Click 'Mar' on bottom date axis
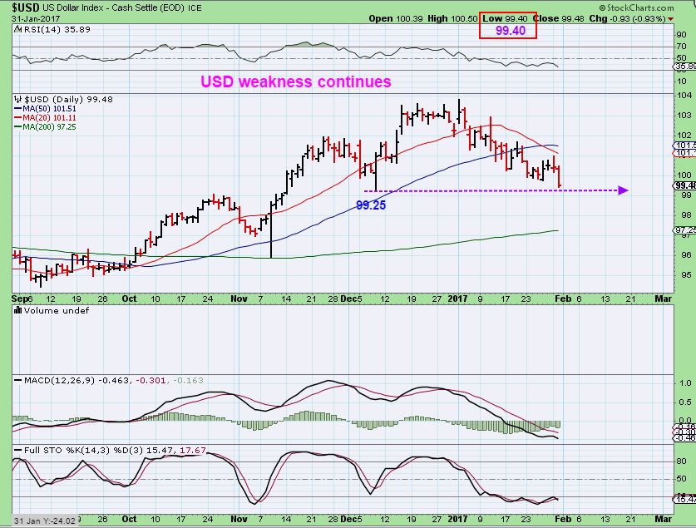The height and width of the screenshot is (528, 696). (663, 519)
